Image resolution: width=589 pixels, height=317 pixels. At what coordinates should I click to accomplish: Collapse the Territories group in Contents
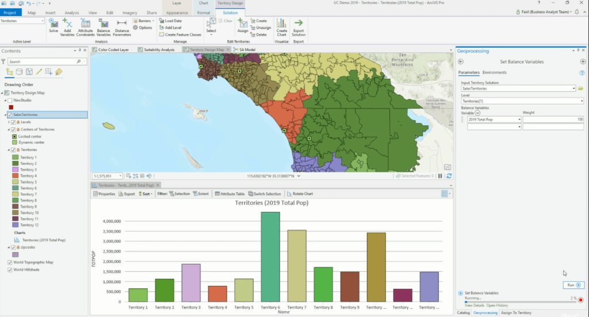(9, 150)
